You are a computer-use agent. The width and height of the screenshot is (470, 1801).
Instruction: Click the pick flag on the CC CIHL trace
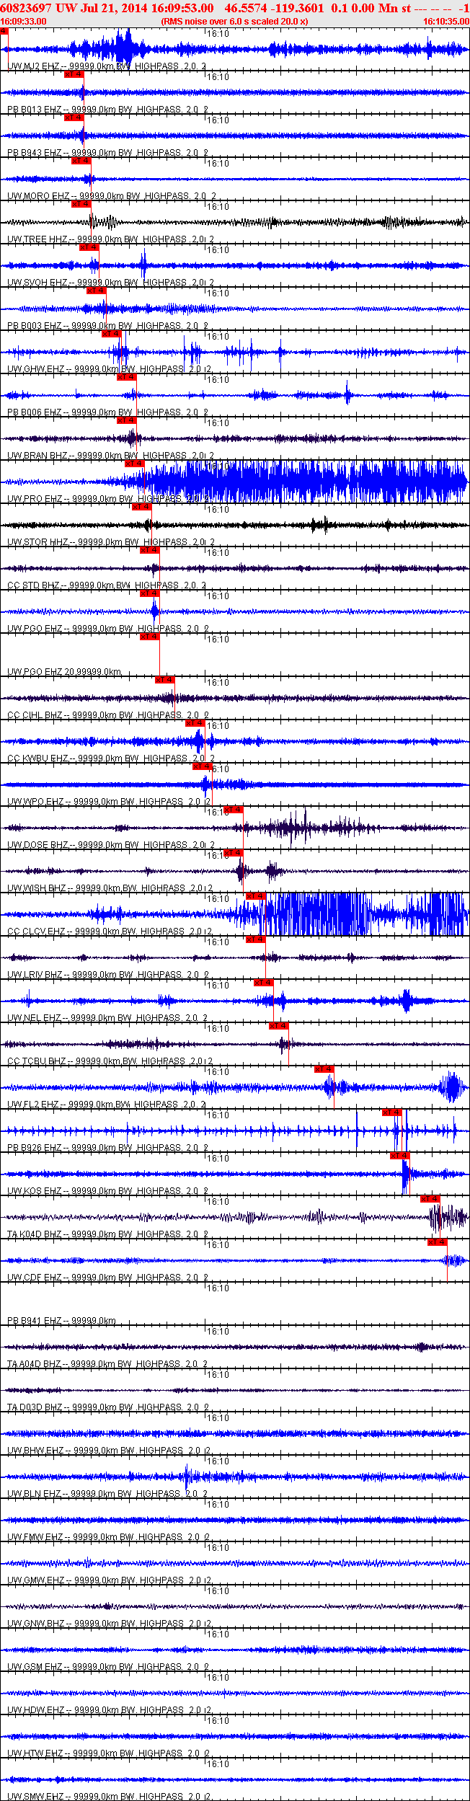pos(165,680)
